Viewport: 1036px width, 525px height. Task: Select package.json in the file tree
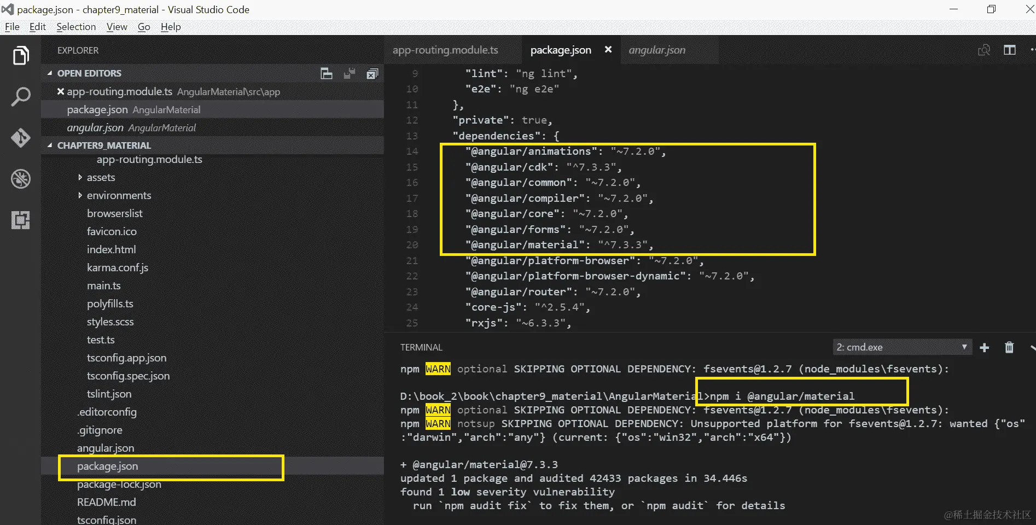click(x=107, y=466)
